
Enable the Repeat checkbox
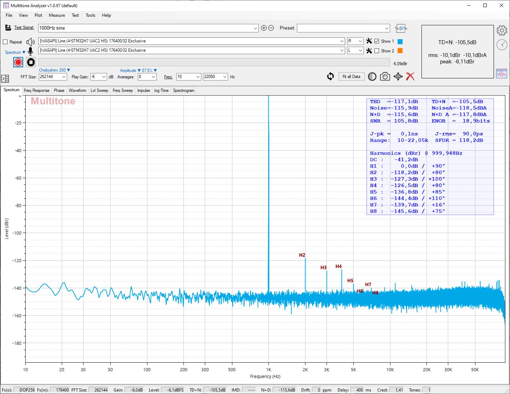coord(5,42)
